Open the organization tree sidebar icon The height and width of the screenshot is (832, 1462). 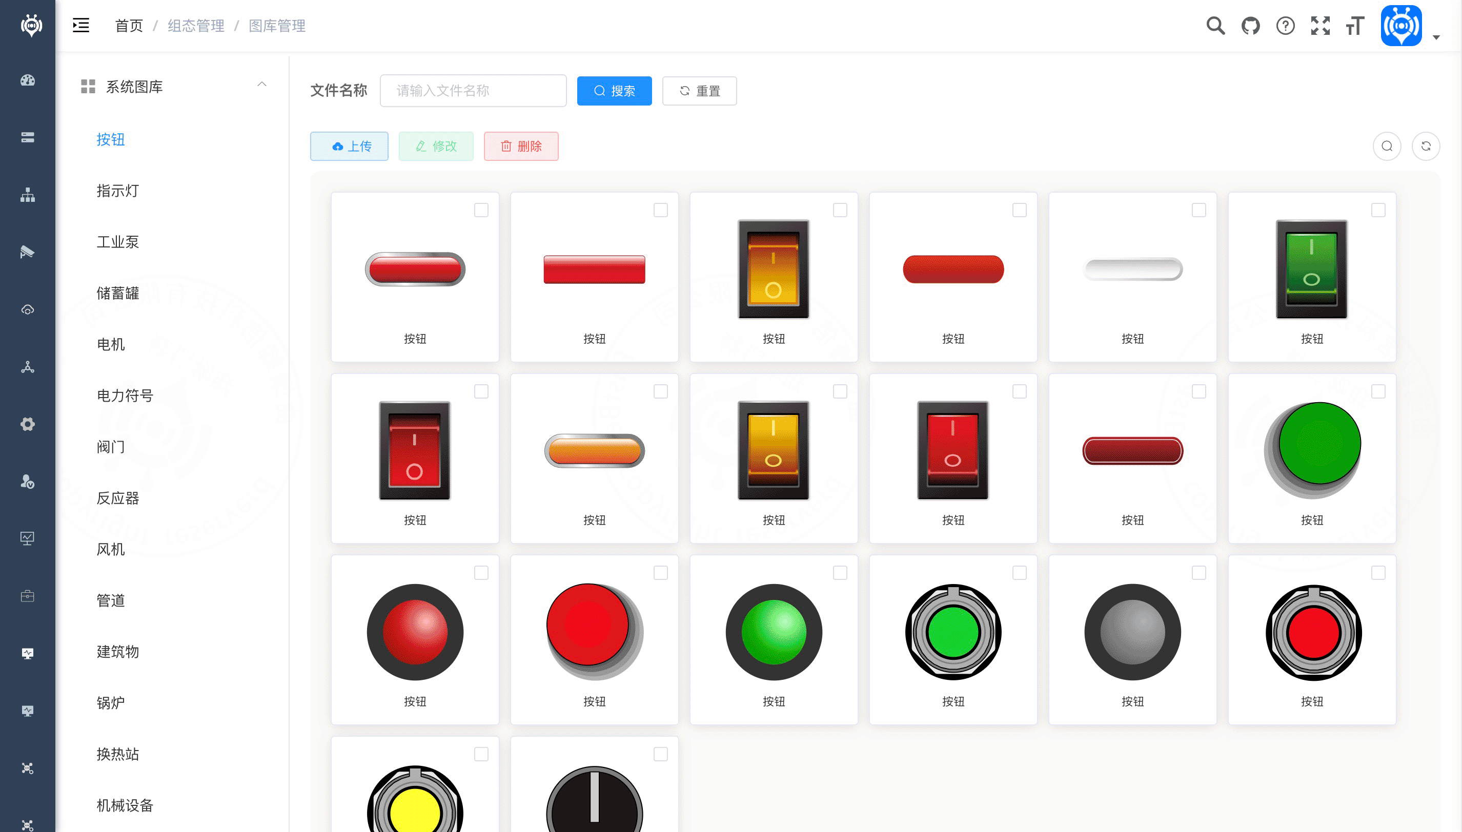click(x=28, y=195)
